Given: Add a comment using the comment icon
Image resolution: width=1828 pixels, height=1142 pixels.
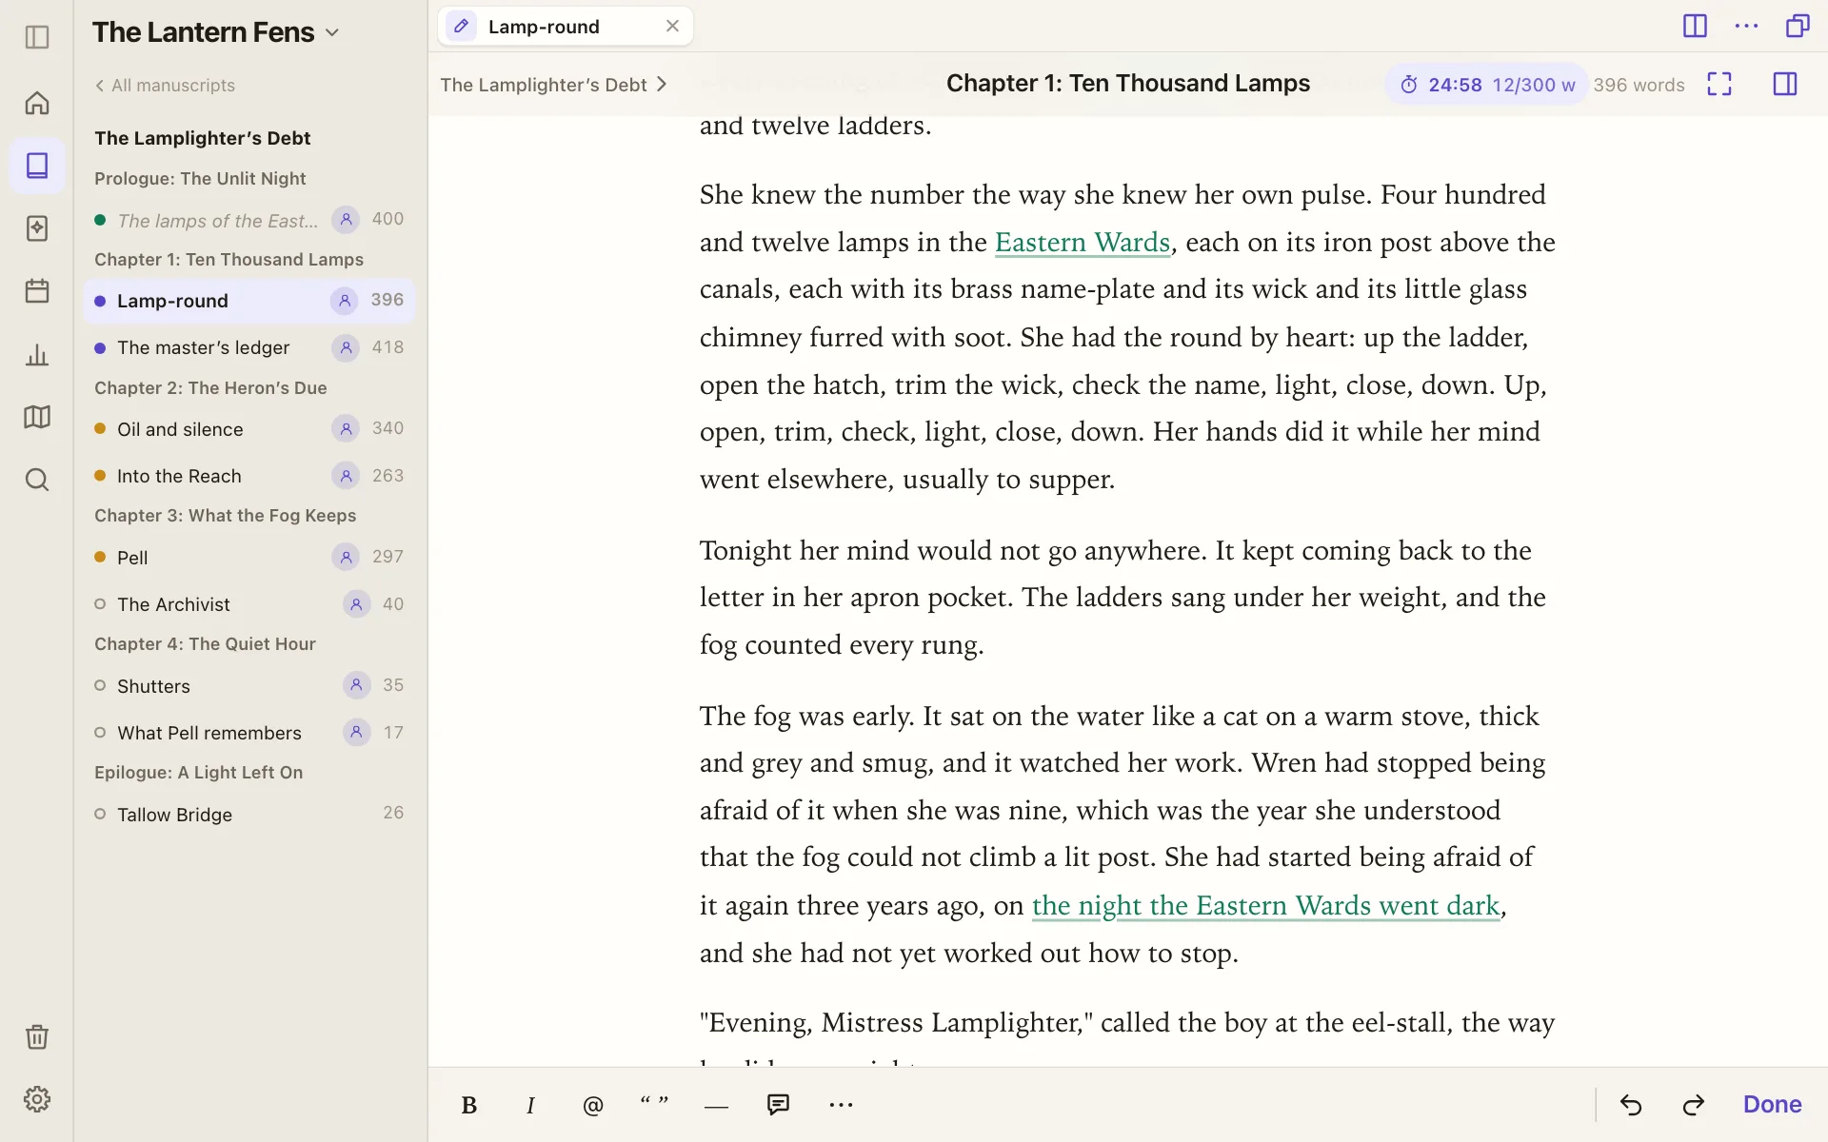Looking at the screenshot, I should tap(778, 1105).
